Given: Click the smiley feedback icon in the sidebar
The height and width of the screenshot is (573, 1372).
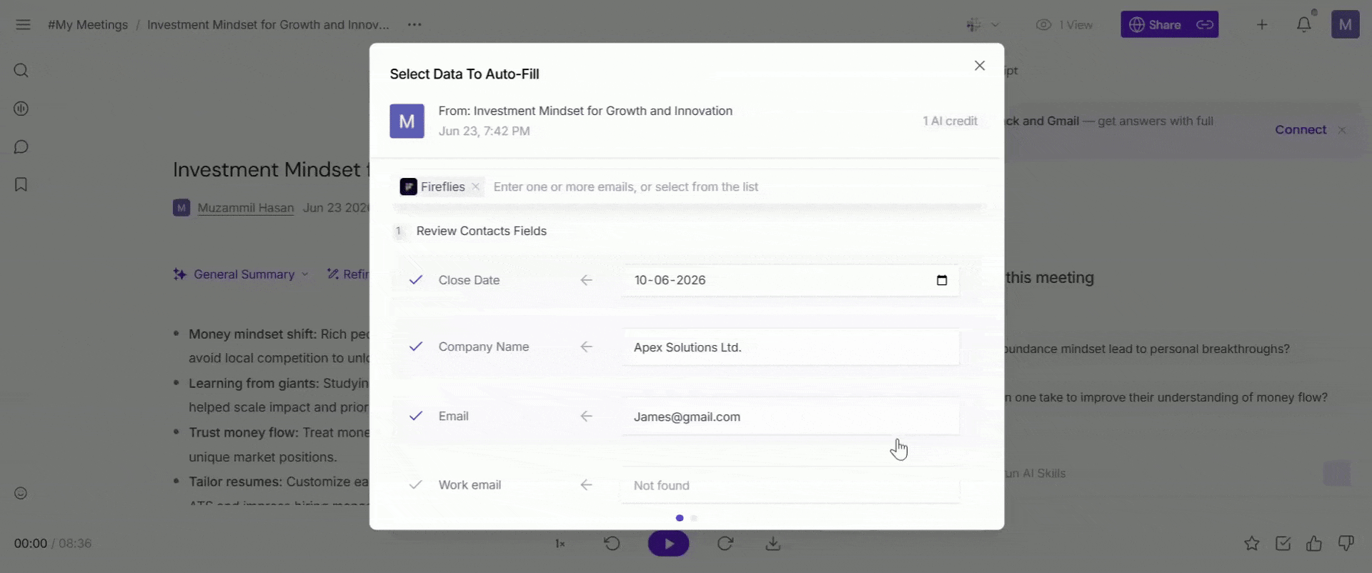Looking at the screenshot, I should click(21, 493).
